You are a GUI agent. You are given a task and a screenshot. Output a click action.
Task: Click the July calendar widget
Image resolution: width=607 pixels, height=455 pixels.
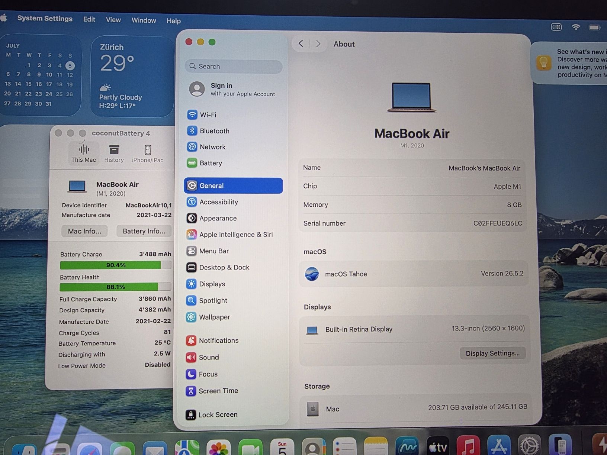pos(40,75)
